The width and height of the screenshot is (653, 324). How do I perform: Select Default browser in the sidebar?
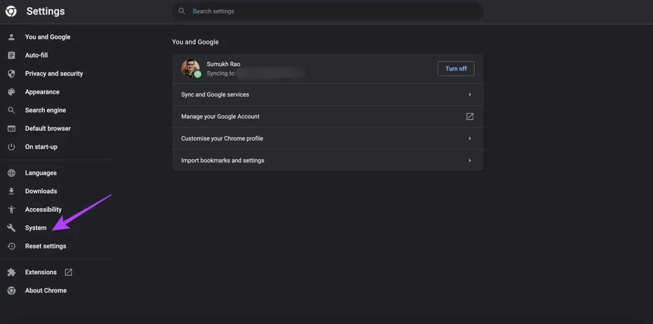[x=48, y=129]
